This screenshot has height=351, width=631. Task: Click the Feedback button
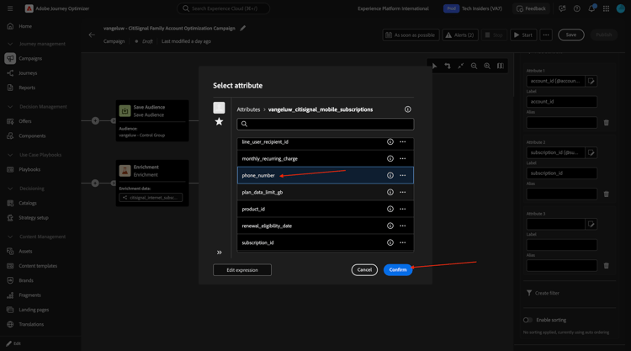(531, 8)
